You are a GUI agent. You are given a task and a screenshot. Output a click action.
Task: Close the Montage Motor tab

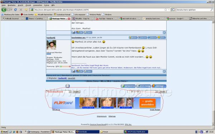69,19
